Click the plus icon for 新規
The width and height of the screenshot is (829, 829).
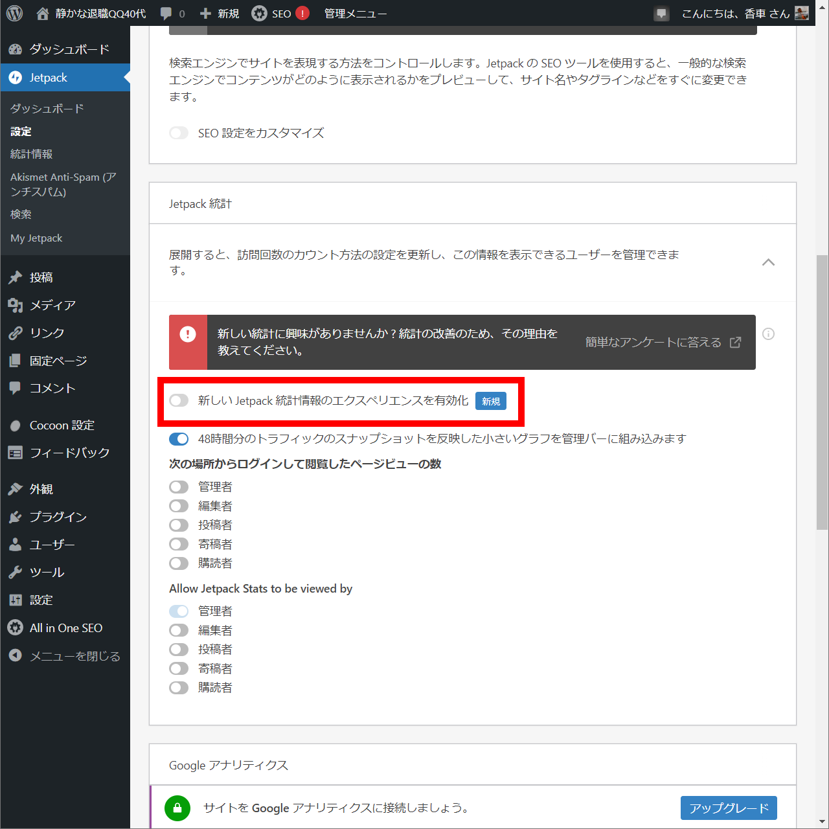[205, 14]
